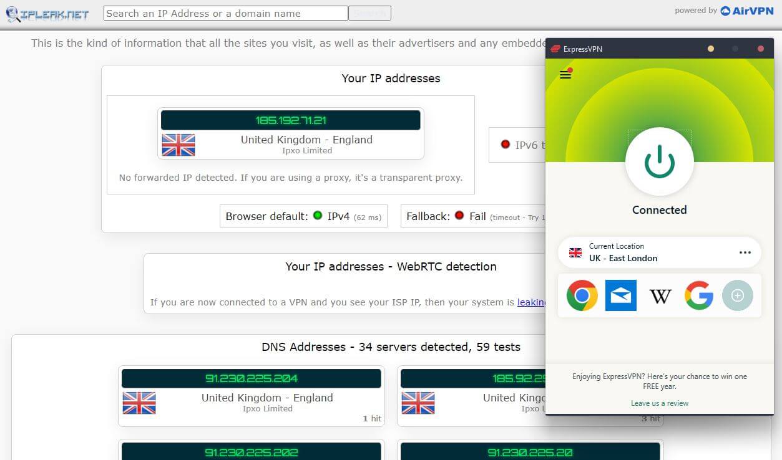Click the DNS address 91.230.225.20
This screenshot has height=460, width=782.
tap(530, 452)
